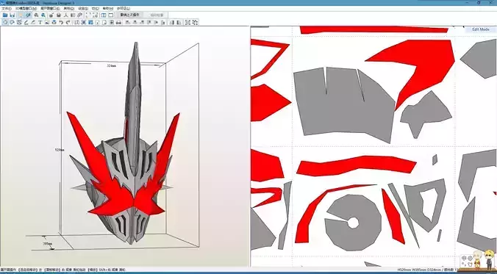Click the 529mm height dimension label

click(x=60, y=150)
